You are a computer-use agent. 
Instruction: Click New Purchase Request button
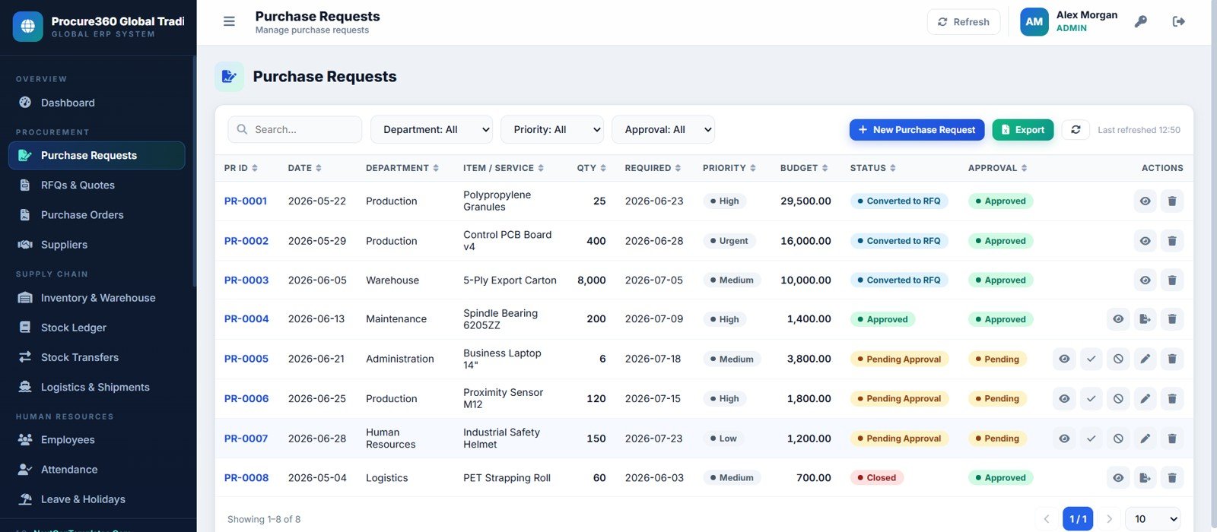[x=917, y=130]
